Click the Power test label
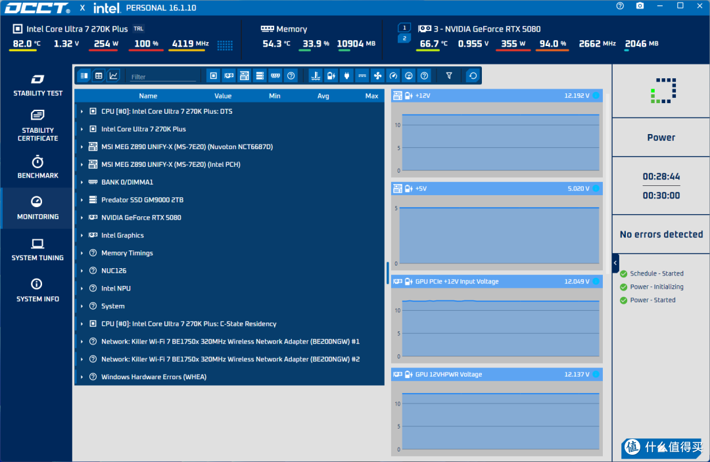This screenshot has width=710, height=462. click(661, 137)
